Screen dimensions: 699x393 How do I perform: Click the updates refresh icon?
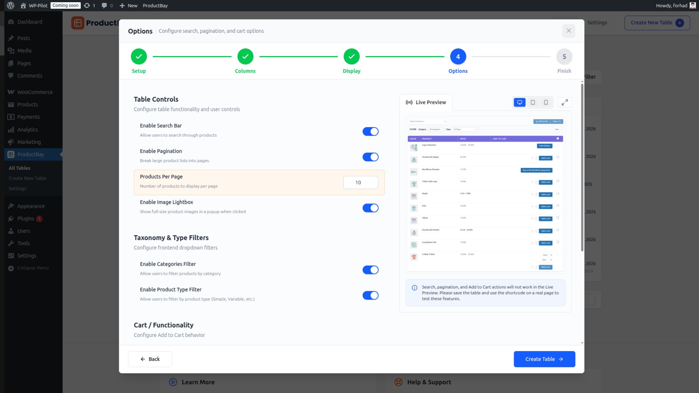(x=87, y=5)
